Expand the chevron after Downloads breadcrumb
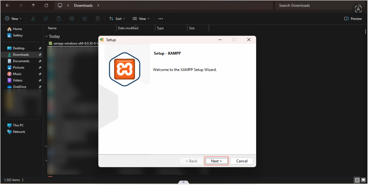The width and height of the screenshot is (369, 185). point(98,5)
